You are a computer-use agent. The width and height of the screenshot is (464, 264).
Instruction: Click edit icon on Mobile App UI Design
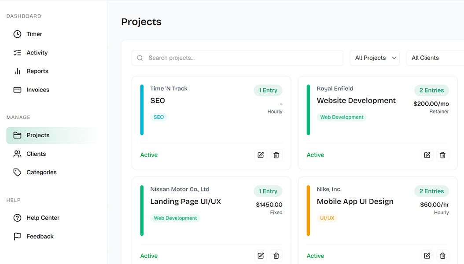[427, 256]
